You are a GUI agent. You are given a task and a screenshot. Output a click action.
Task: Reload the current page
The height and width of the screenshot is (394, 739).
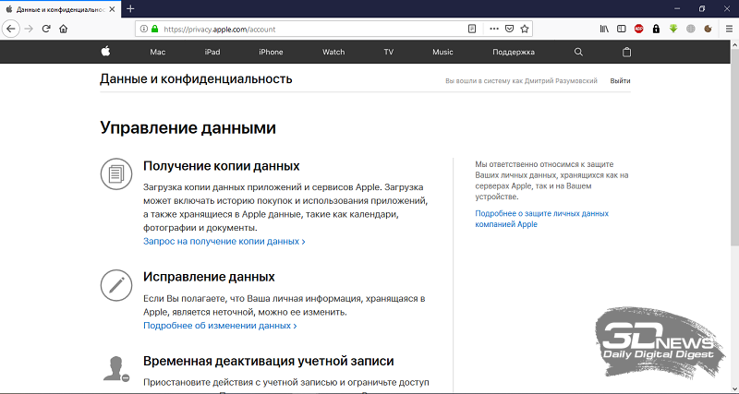point(46,29)
